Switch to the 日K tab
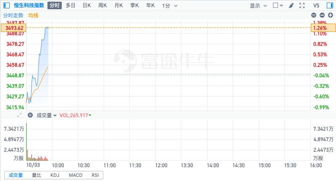This screenshot has height=181, width=336. tap(87, 5)
